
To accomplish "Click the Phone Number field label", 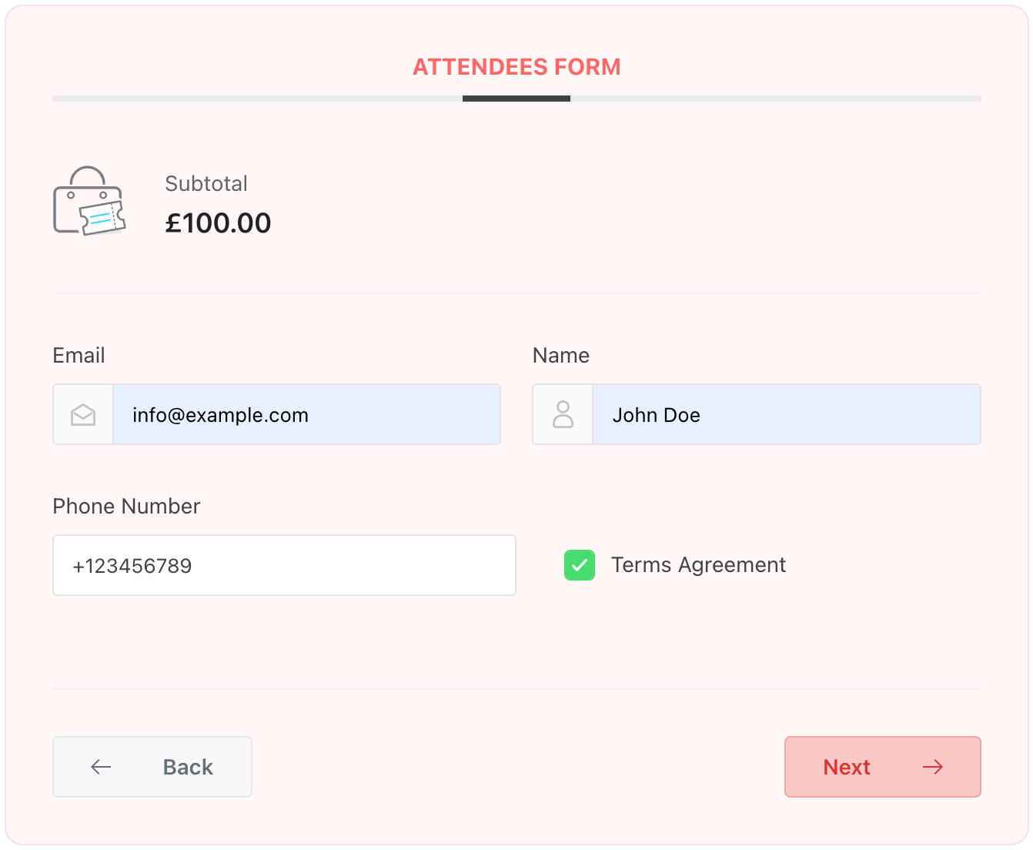I will (126, 507).
